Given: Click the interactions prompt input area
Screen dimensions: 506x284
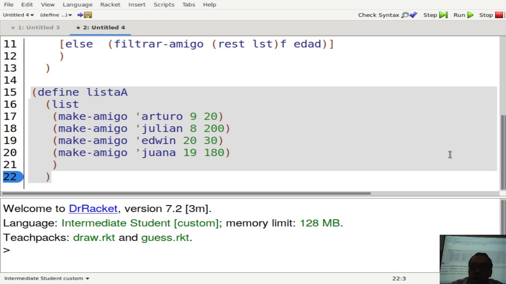Looking at the screenshot, I should [198, 250].
